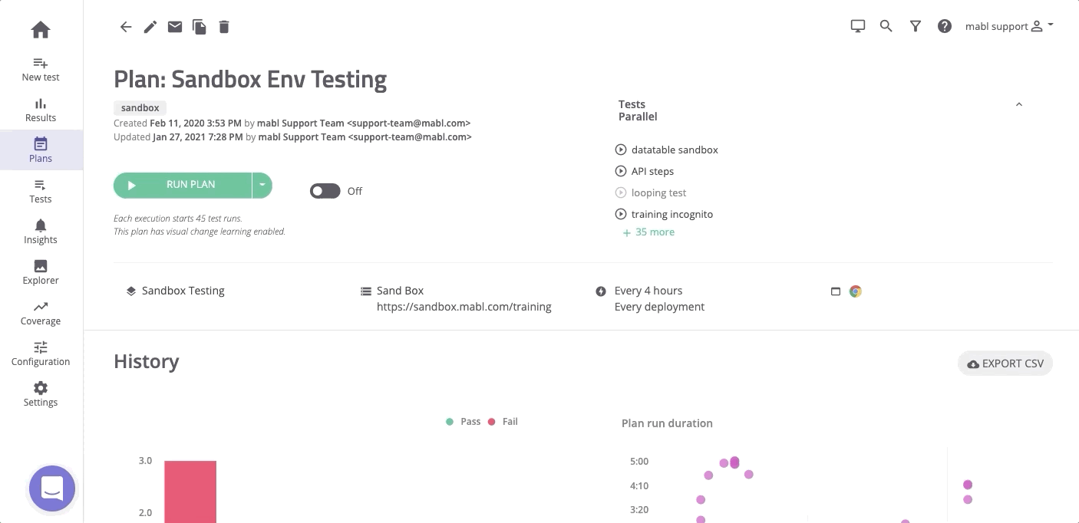The width and height of the screenshot is (1079, 523).
Task: Open Sandbox Testing application
Action: [x=183, y=291]
